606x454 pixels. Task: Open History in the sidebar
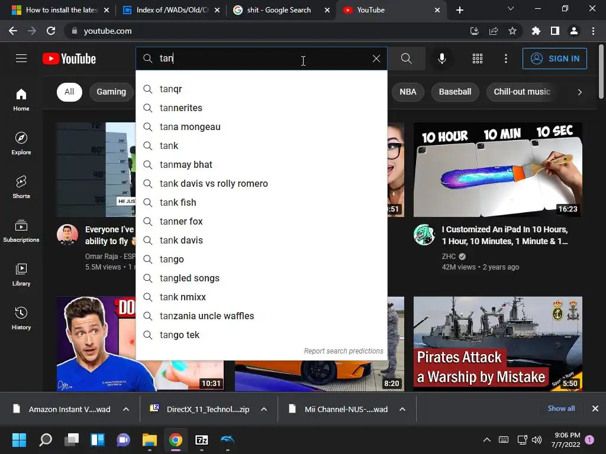21,318
